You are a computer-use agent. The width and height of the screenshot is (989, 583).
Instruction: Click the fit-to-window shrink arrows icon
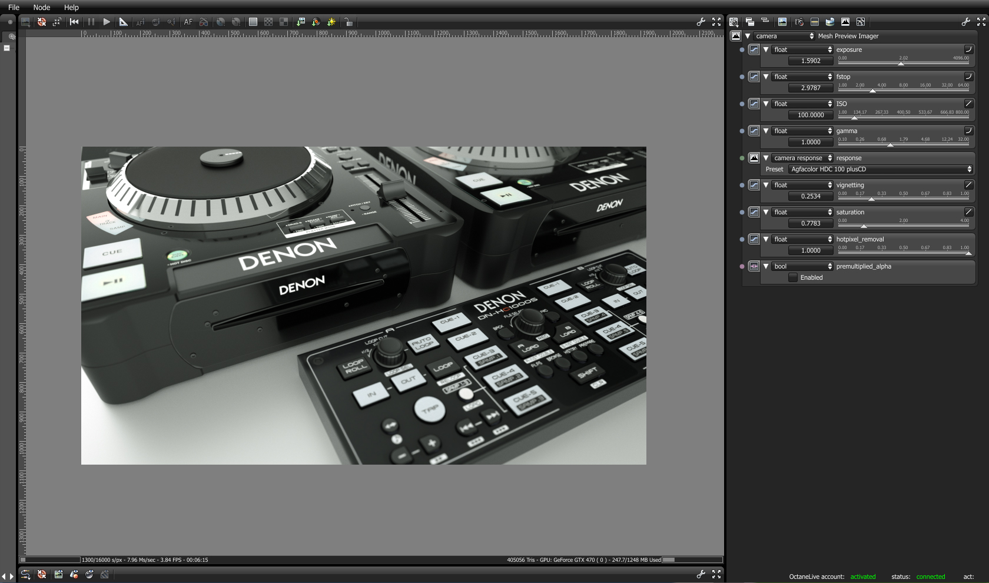[57, 22]
